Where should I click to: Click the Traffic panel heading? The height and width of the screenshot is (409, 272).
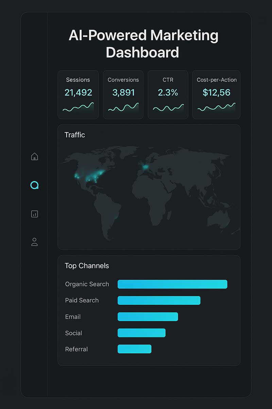pyautogui.click(x=75, y=135)
